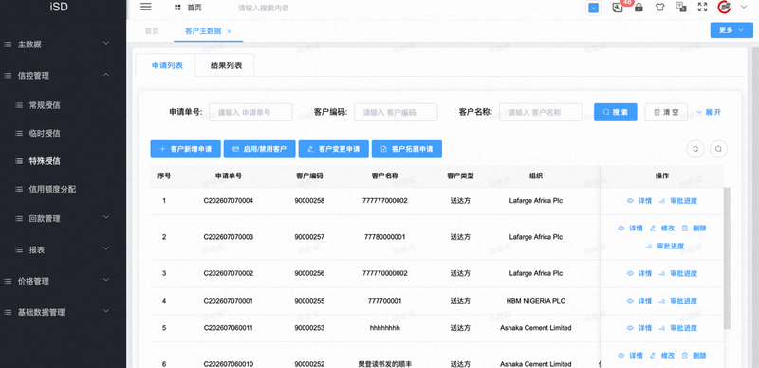Click the 客户变更申请 button
Viewport: 759px width, 368px height.
point(334,149)
